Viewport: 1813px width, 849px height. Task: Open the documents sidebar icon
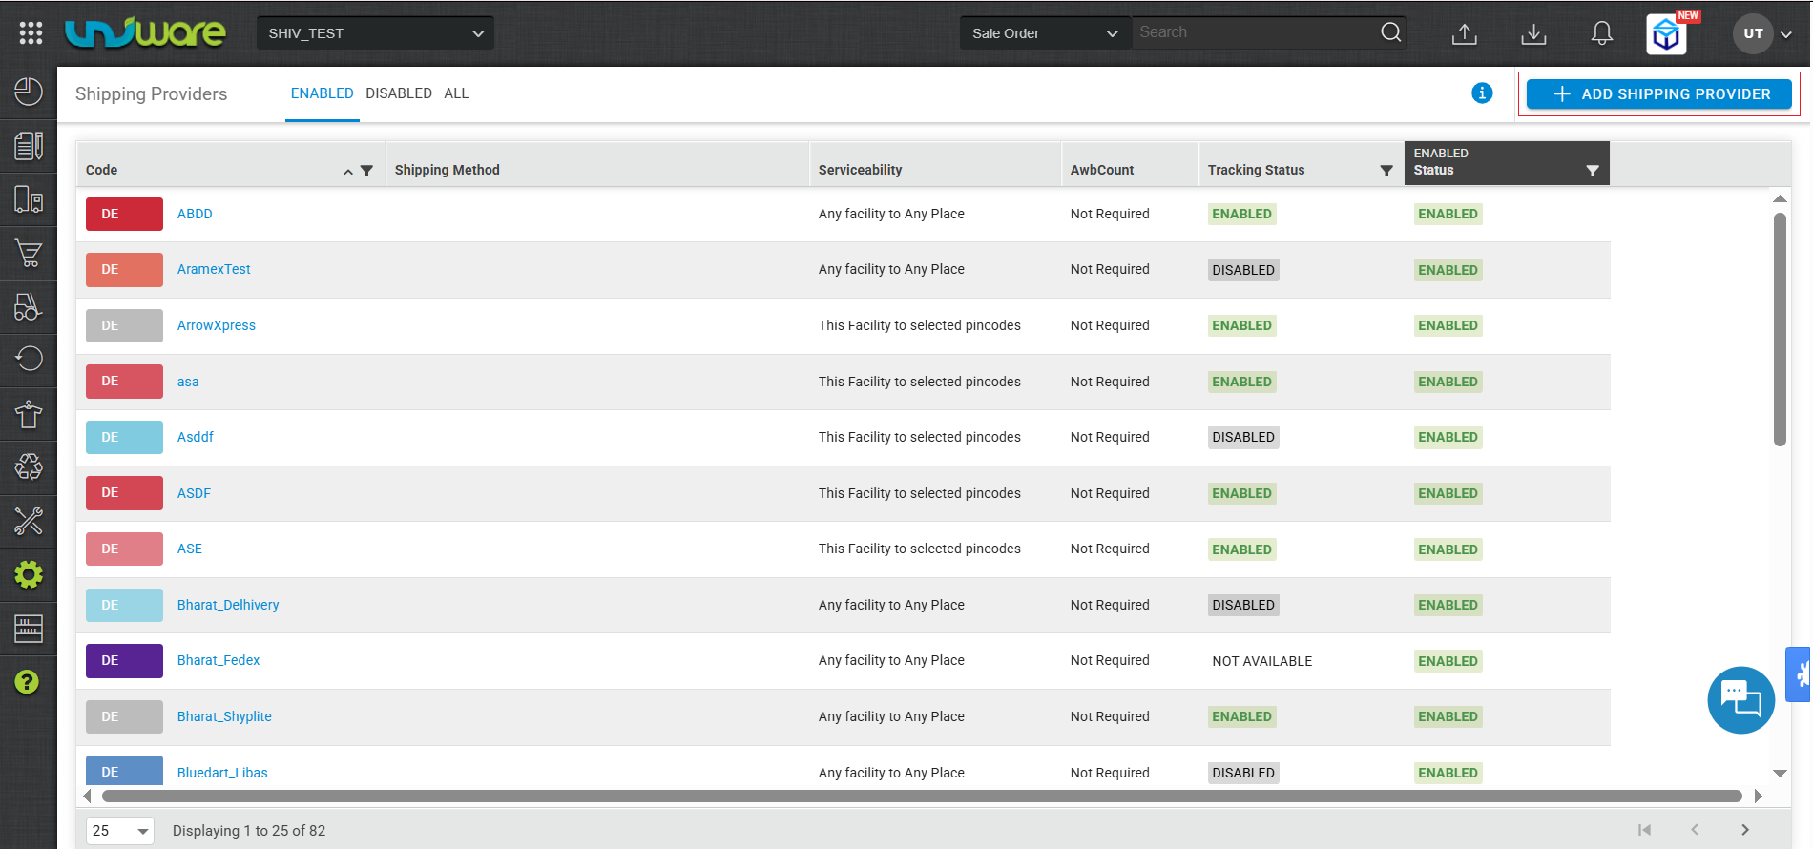(x=29, y=146)
